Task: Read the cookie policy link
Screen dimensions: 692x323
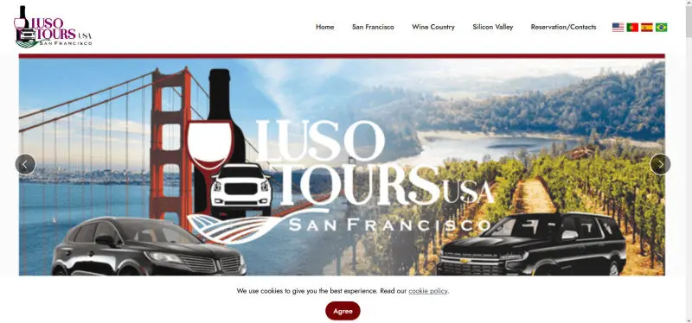Action: (x=427, y=291)
